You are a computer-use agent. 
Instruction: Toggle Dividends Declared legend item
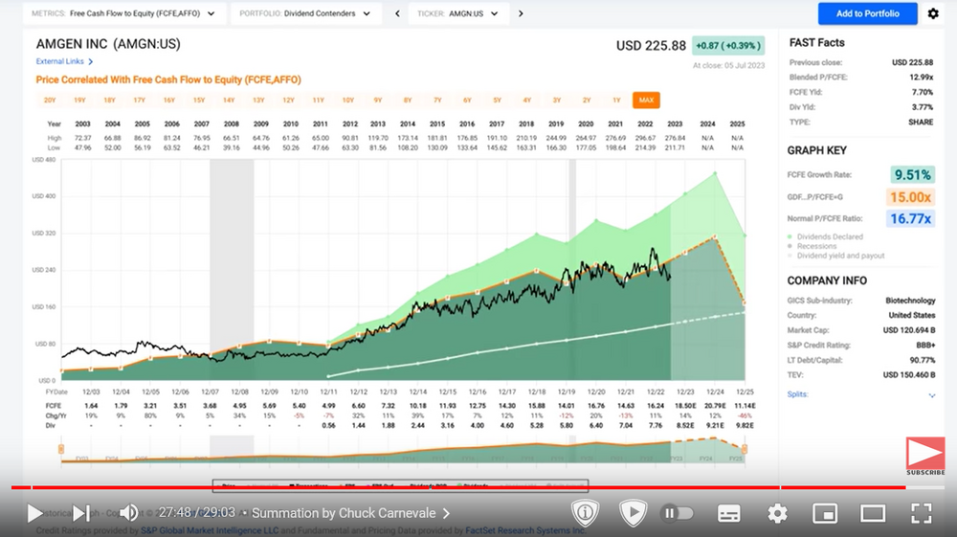click(825, 236)
